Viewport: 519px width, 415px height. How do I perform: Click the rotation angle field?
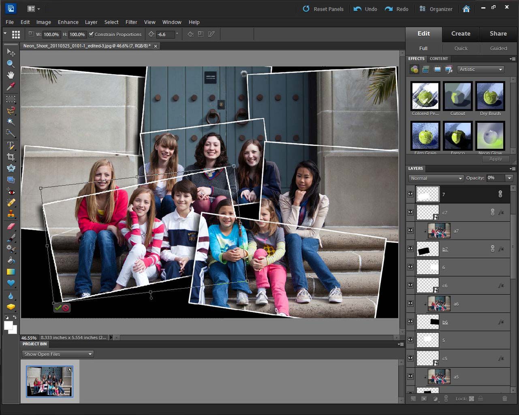(166, 34)
